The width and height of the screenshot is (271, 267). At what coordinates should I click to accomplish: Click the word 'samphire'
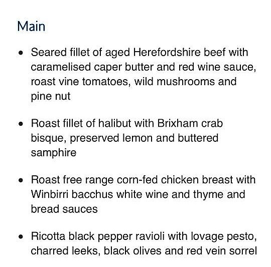[x=54, y=153]
